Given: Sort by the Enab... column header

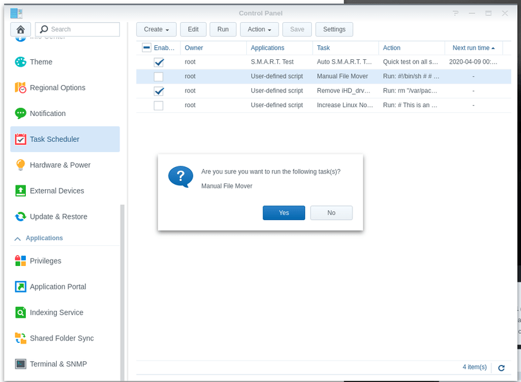Looking at the screenshot, I should 164,48.
